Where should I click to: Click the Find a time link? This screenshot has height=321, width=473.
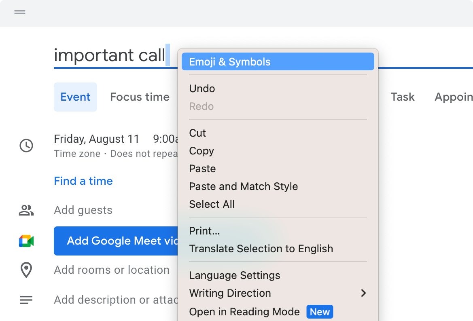pyautogui.click(x=83, y=181)
